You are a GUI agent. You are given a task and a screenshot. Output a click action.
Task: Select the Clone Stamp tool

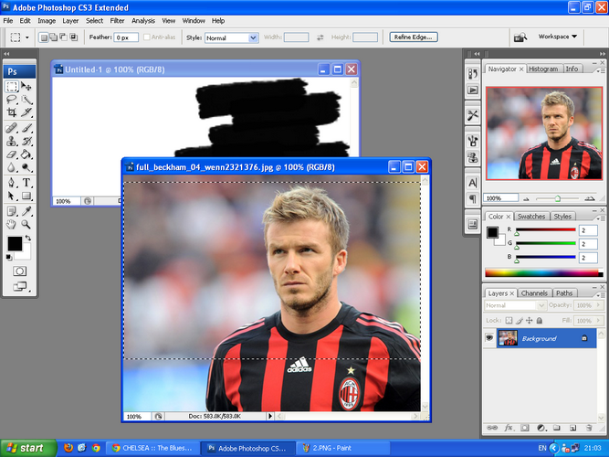tap(12, 141)
